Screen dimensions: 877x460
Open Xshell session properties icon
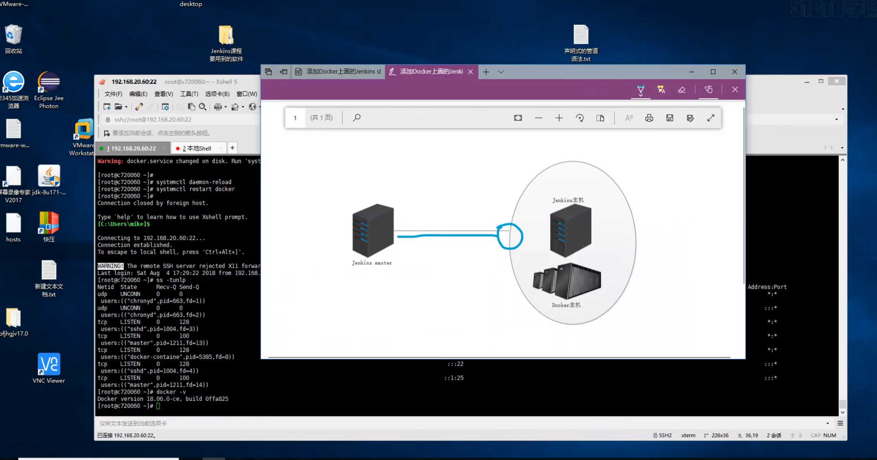[165, 107]
